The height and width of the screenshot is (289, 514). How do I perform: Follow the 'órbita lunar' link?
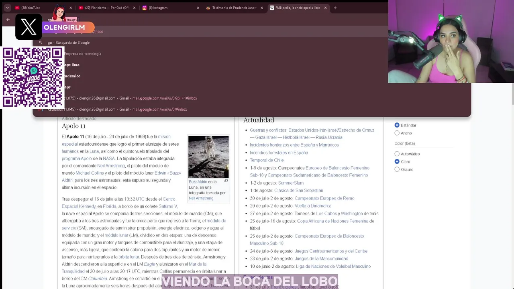coord(128,257)
